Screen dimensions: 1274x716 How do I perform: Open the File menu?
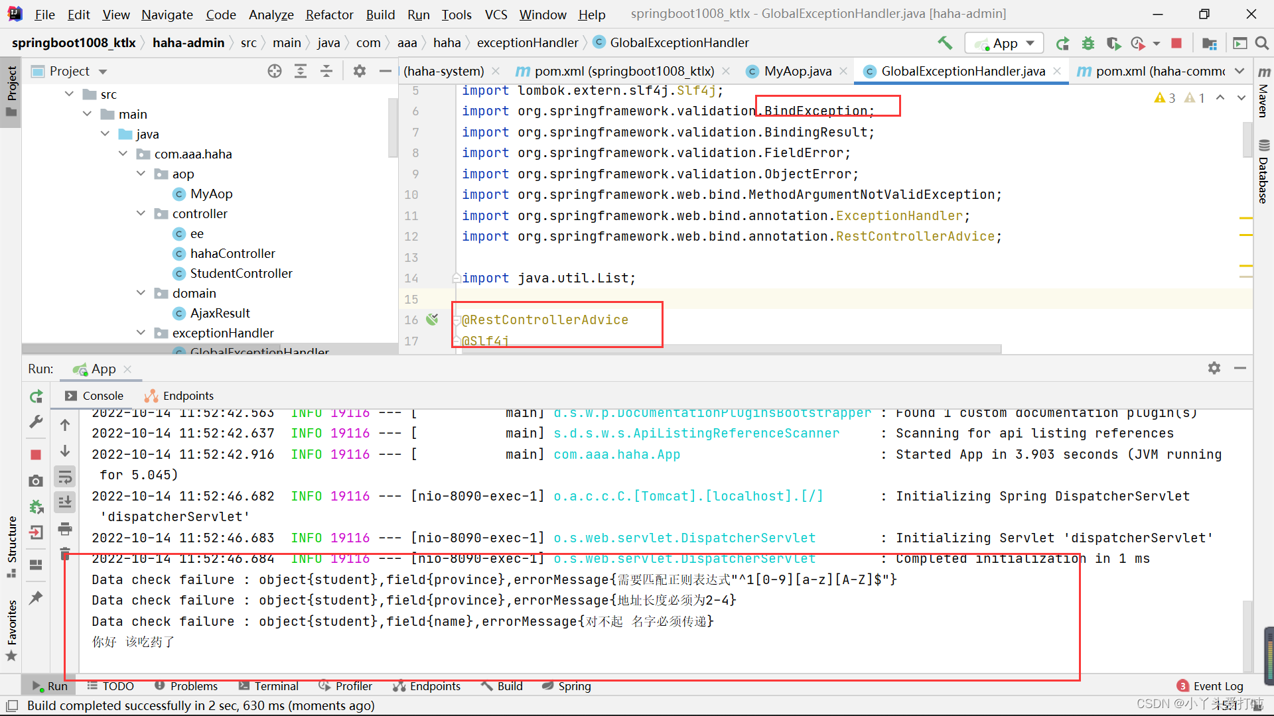coord(44,14)
